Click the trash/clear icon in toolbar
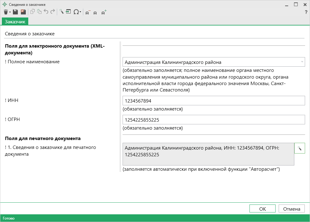The height and width of the screenshot is (222, 310). [x=6, y=12]
